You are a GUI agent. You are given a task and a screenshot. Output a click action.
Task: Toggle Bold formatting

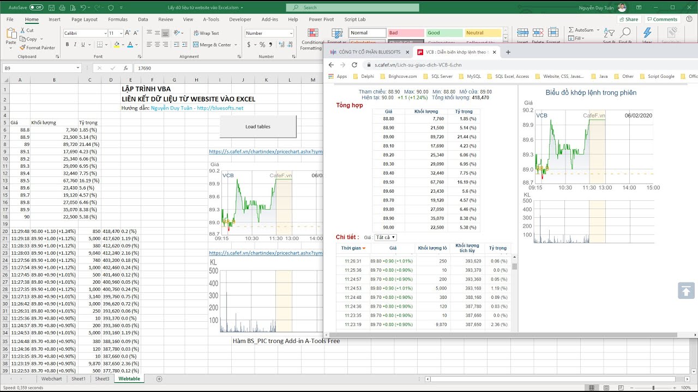coord(68,45)
